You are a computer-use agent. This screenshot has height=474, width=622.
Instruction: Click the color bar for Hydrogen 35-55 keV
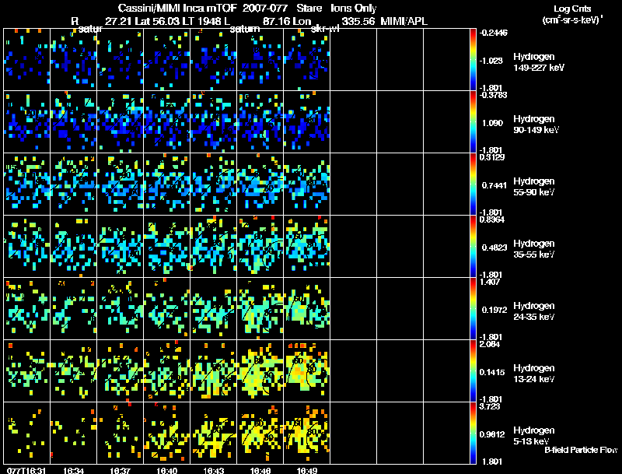click(473, 247)
